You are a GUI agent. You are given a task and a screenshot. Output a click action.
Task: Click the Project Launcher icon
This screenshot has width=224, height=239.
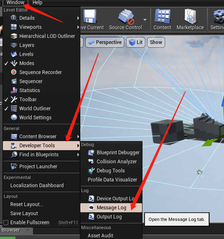tap(14, 166)
